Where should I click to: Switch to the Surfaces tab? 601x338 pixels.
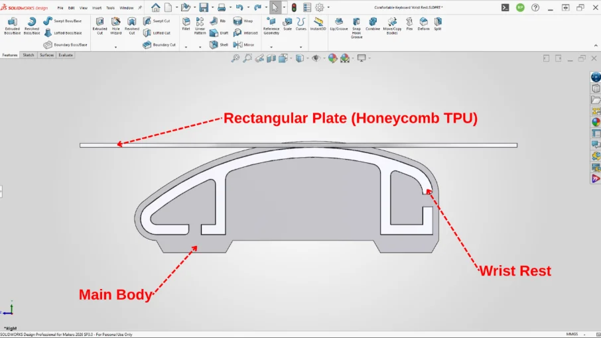(x=46, y=55)
